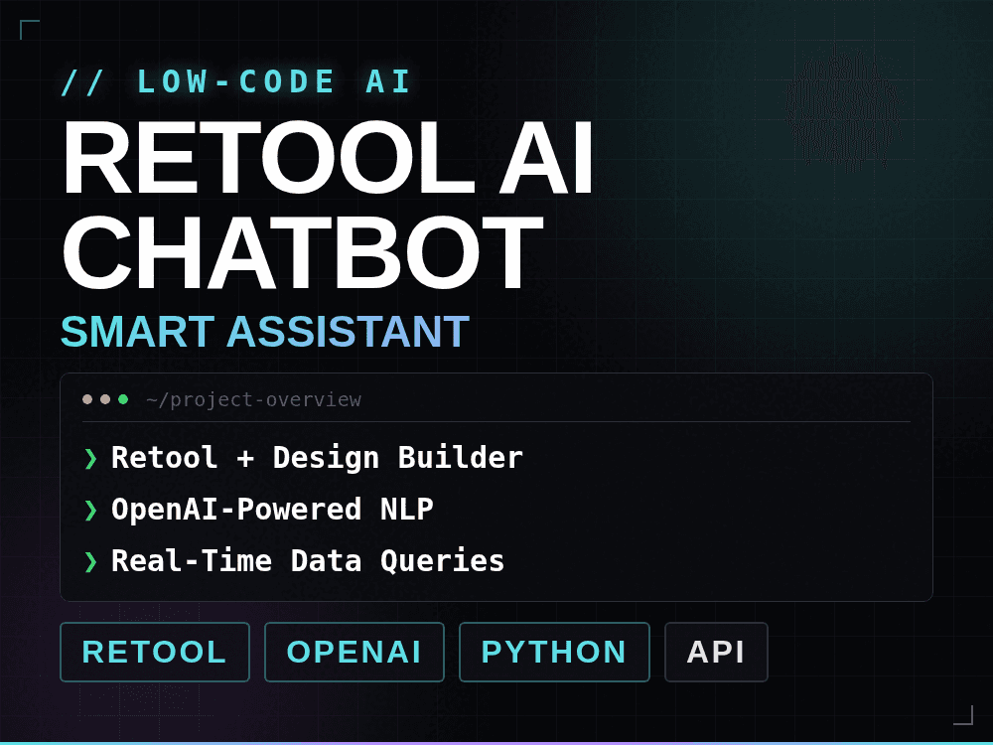The image size is (993, 745).
Task: Switch to the LOW-CODE AI tab label
Action: (x=274, y=81)
